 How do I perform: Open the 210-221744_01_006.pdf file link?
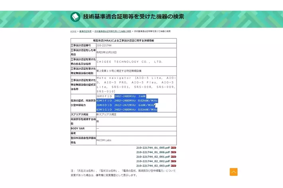point(153,152)
